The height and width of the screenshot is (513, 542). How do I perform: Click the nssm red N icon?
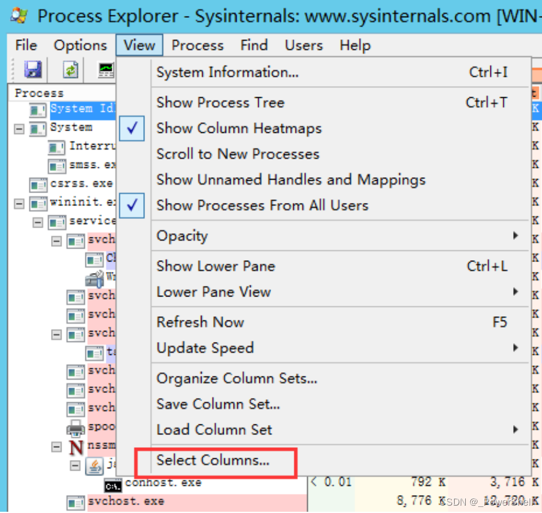(76, 447)
